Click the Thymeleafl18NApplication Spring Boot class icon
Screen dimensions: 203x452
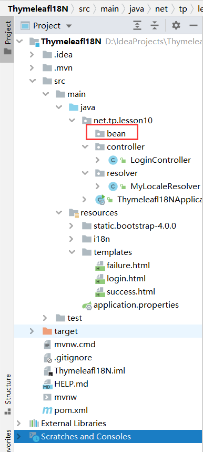click(x=100, y=200)
